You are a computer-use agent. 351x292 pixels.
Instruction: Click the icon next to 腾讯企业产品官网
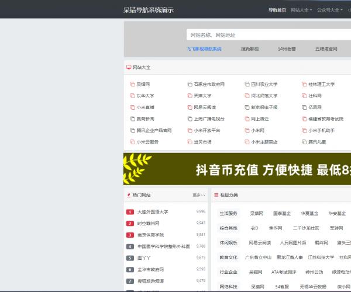point(133,130)
